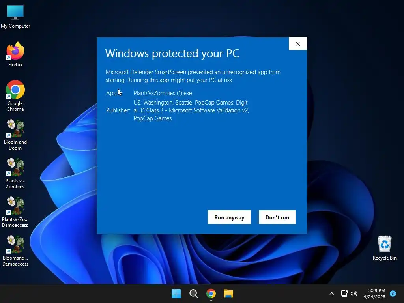
Task: Open File Explorer from the taskbar
Action: [x=228, y=294]
